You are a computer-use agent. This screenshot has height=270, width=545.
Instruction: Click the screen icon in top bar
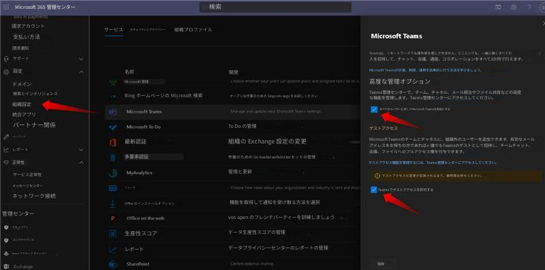(x=498, y=7)
